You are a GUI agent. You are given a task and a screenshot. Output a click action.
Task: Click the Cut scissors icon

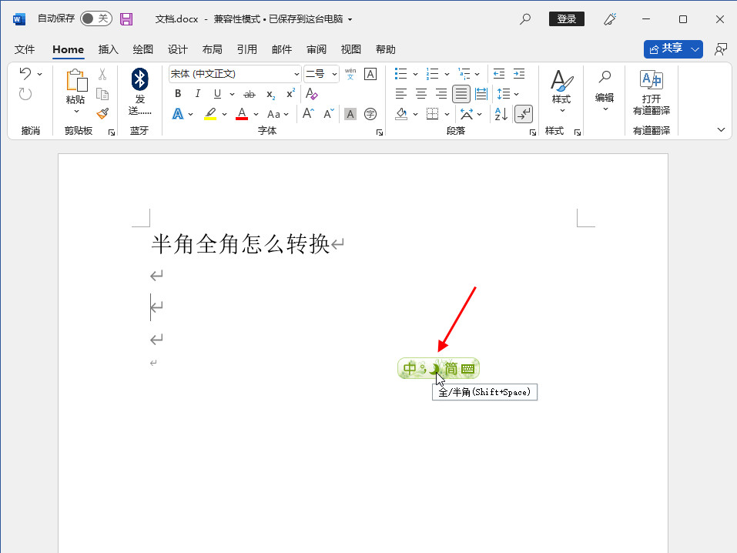coord(102,74)
